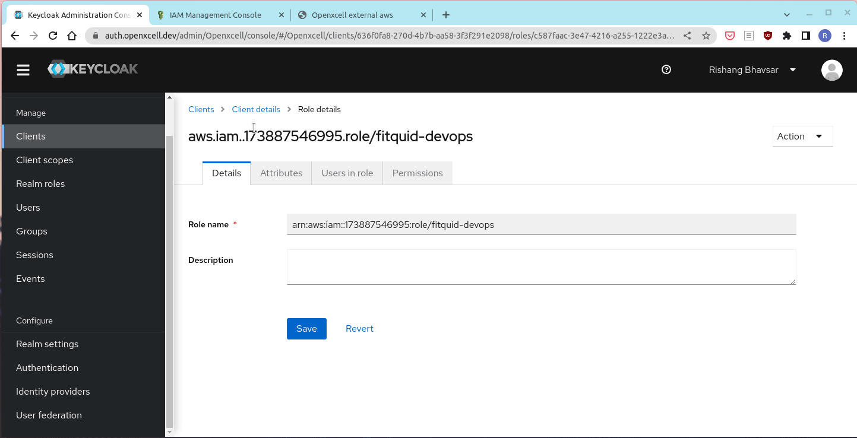Open the Users in role tab
The width and height of the screenshot is (857, 438).
(x=347, y=173)
